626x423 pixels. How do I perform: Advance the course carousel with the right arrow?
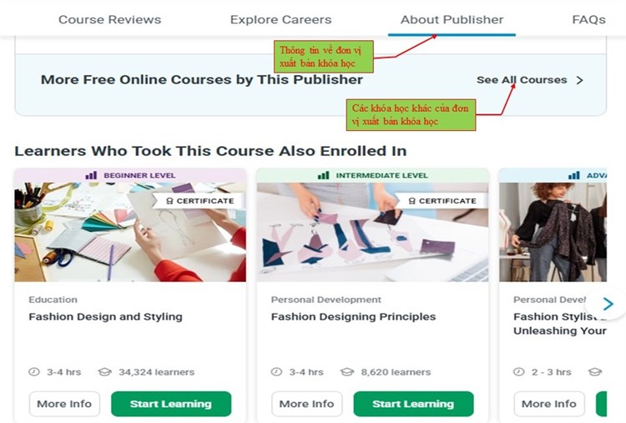[x=608, y=304]
